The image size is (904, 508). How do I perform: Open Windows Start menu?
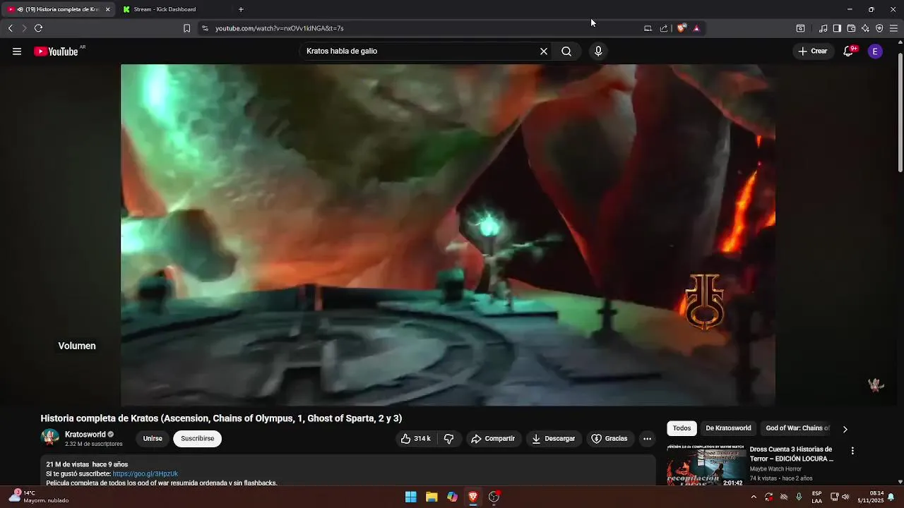click(x=410, y=497)
